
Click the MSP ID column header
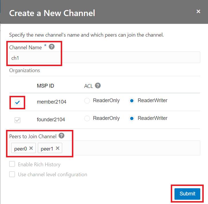coord(46,86)
